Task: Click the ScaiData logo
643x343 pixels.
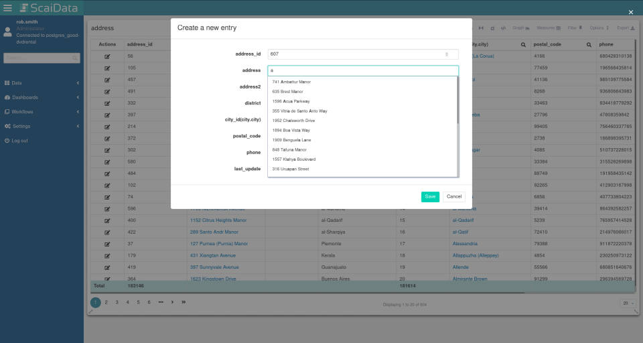Action: (49, 8)
